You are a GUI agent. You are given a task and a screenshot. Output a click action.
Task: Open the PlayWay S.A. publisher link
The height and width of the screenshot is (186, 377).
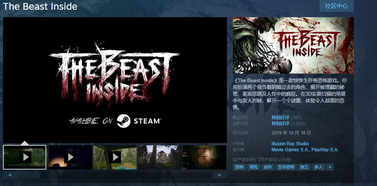pyautogui.click(x=325, y=150)
